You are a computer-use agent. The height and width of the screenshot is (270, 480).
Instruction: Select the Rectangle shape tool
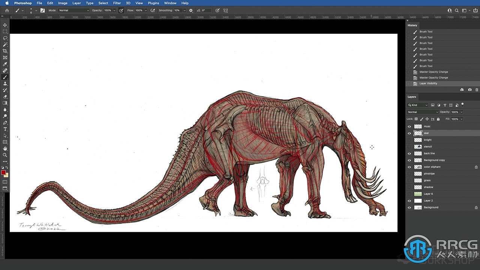pyautogui.click(x=5, y=142)
